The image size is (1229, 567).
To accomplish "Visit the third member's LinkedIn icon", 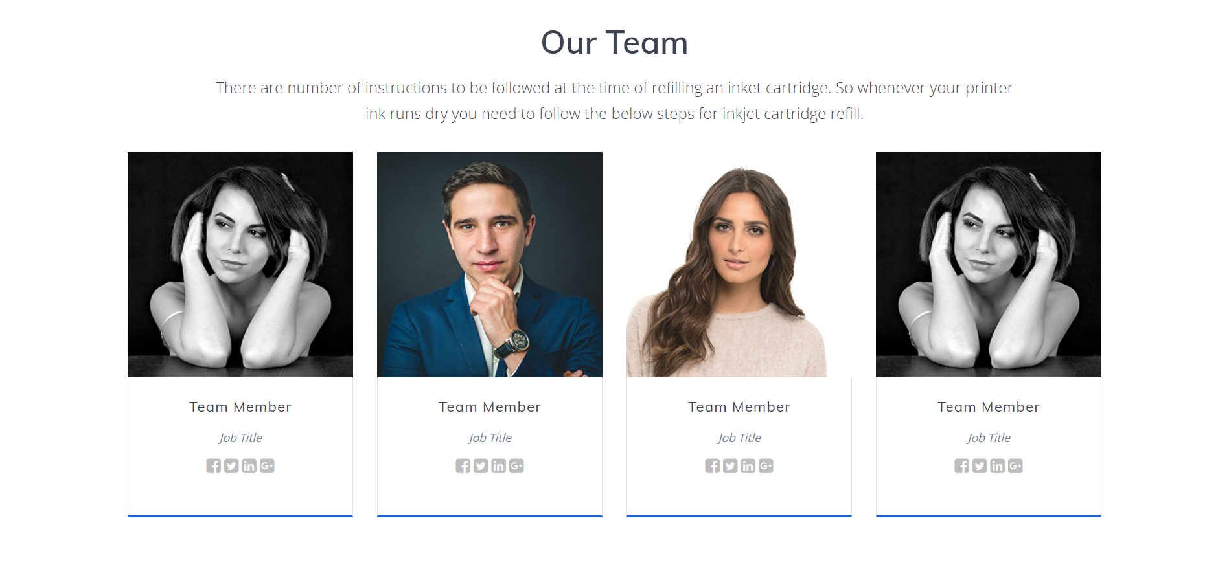I will (x=748, y=466).
